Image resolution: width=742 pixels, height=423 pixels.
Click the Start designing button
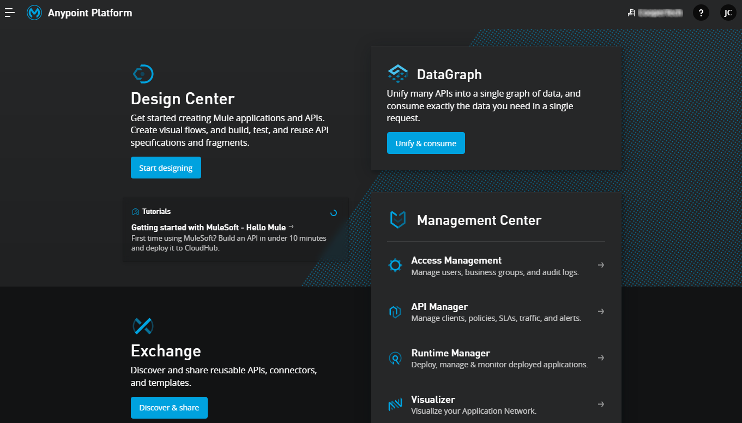tap(166, 168)
